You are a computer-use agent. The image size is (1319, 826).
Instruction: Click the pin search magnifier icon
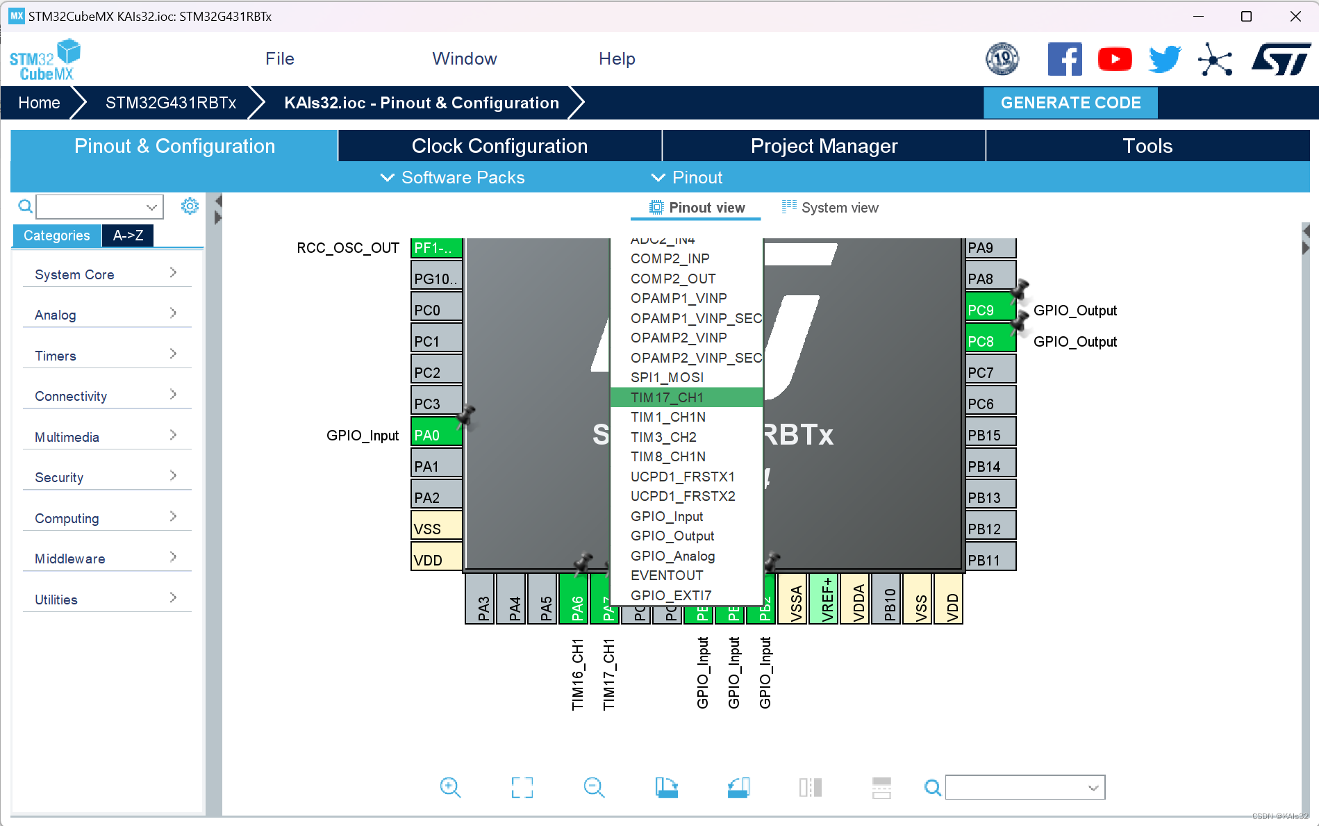coord(933,787)
